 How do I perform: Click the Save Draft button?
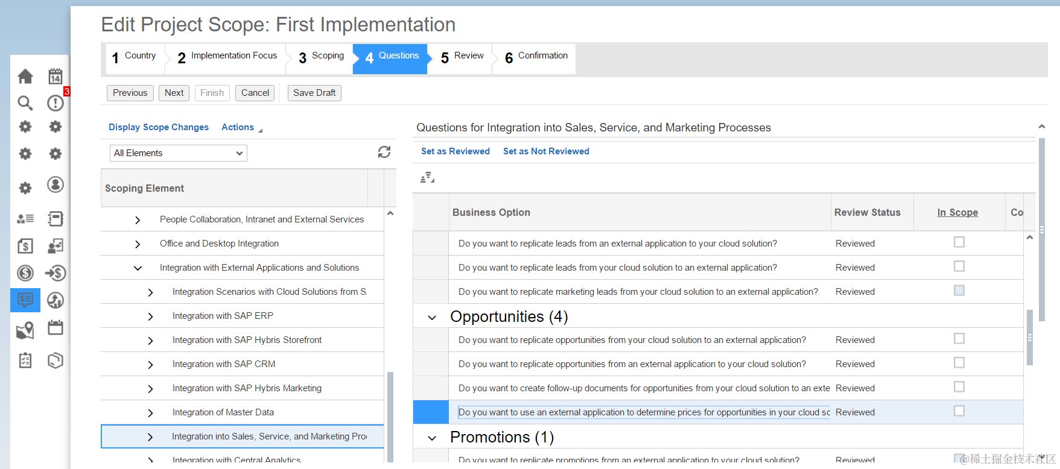coord(314,93)
